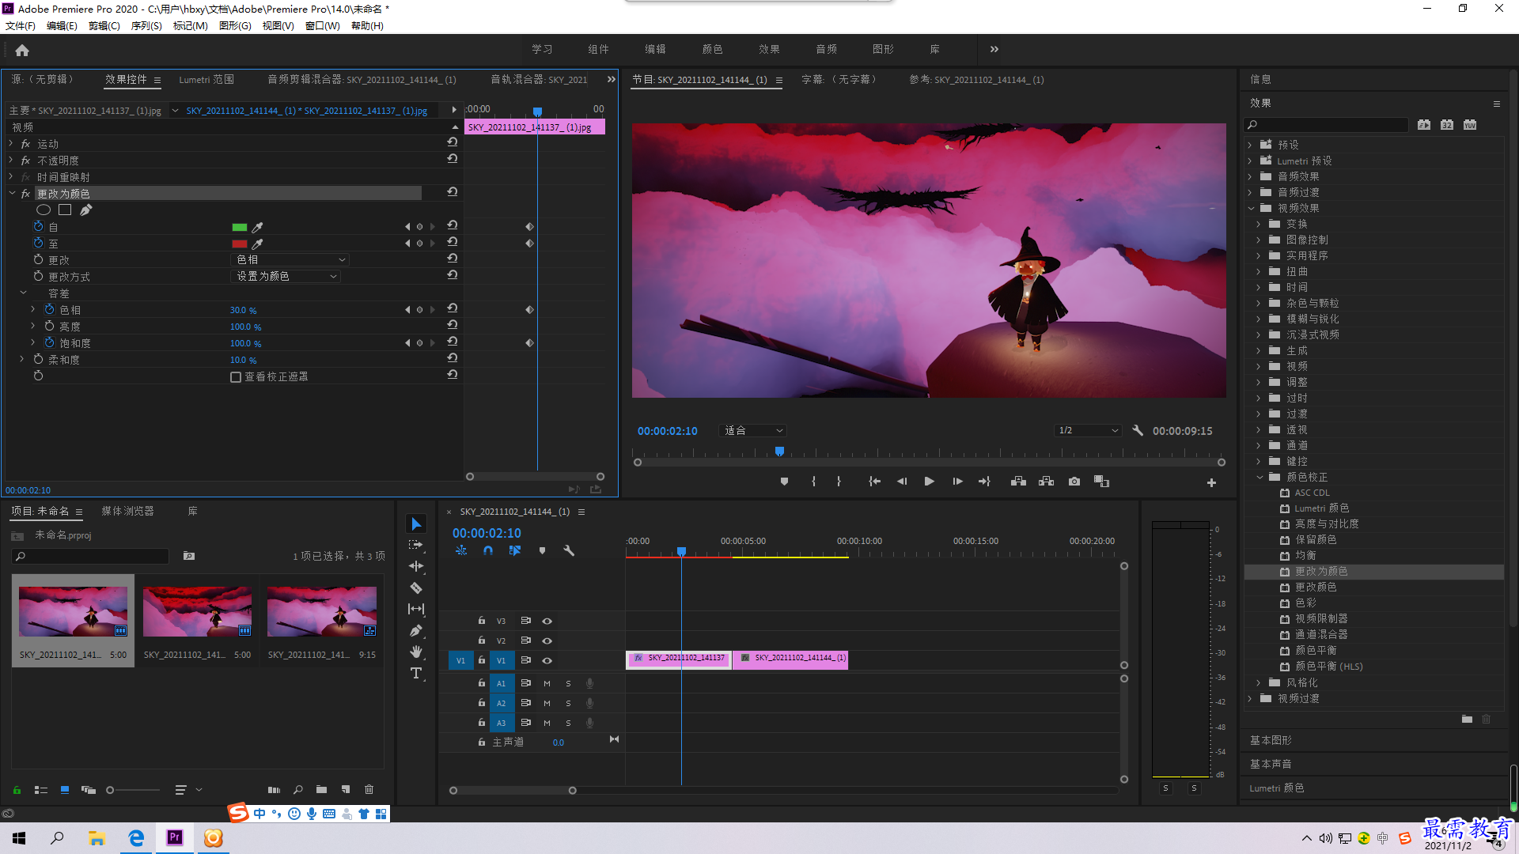Open the 更改 dropdown showing 色相
This screenshot has width=1519, height=854.
coord(290,260)
